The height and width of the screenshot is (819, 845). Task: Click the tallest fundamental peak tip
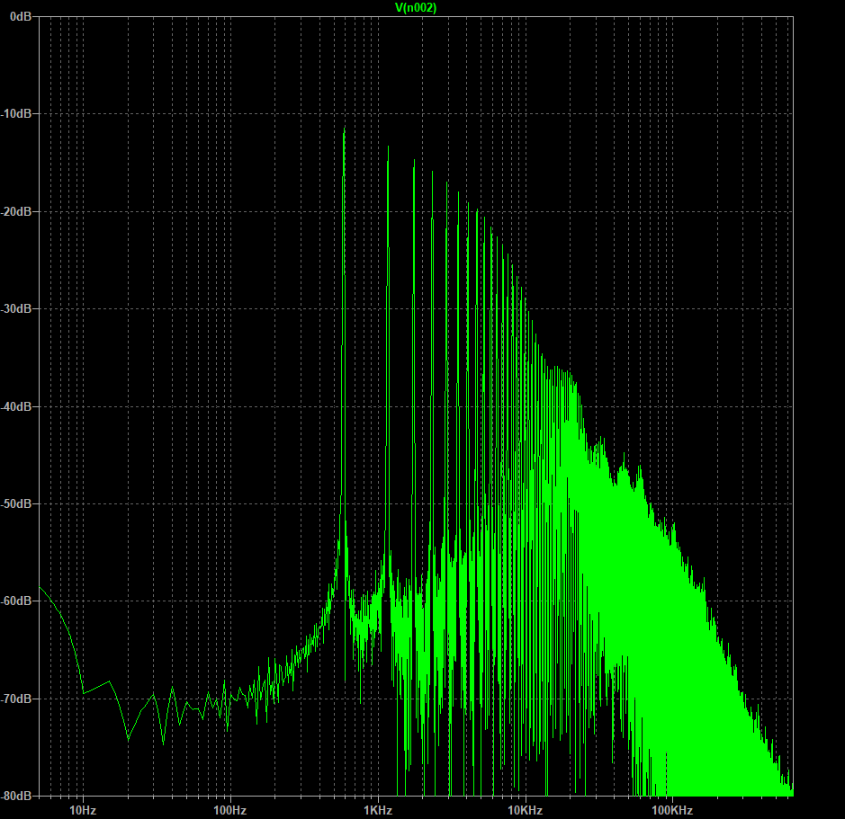pos(344,129)
